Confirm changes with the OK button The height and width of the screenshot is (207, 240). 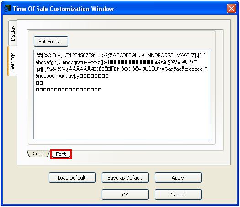125,195
